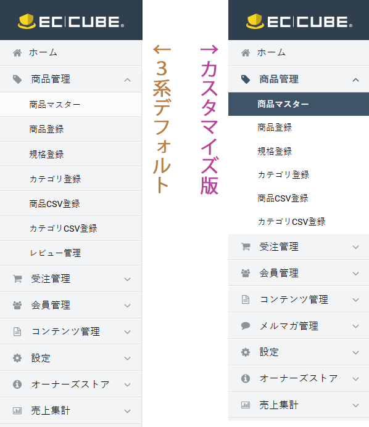Click the info icon of オーナーズストア in customized sidebar
Viewport: 369px width, 427px height.
tap(246, 378)
